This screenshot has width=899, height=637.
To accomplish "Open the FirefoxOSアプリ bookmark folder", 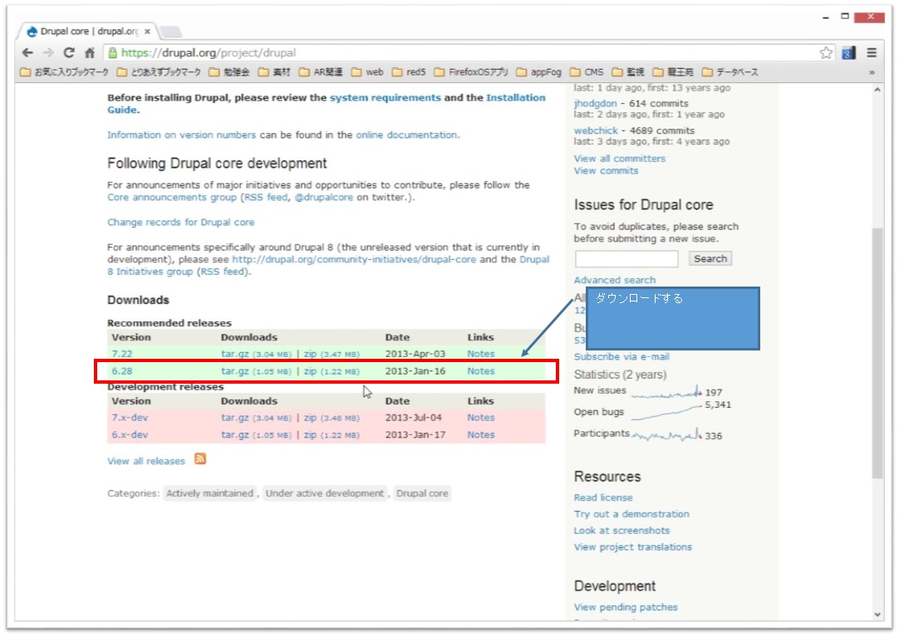I will click(x=471, y=72).
